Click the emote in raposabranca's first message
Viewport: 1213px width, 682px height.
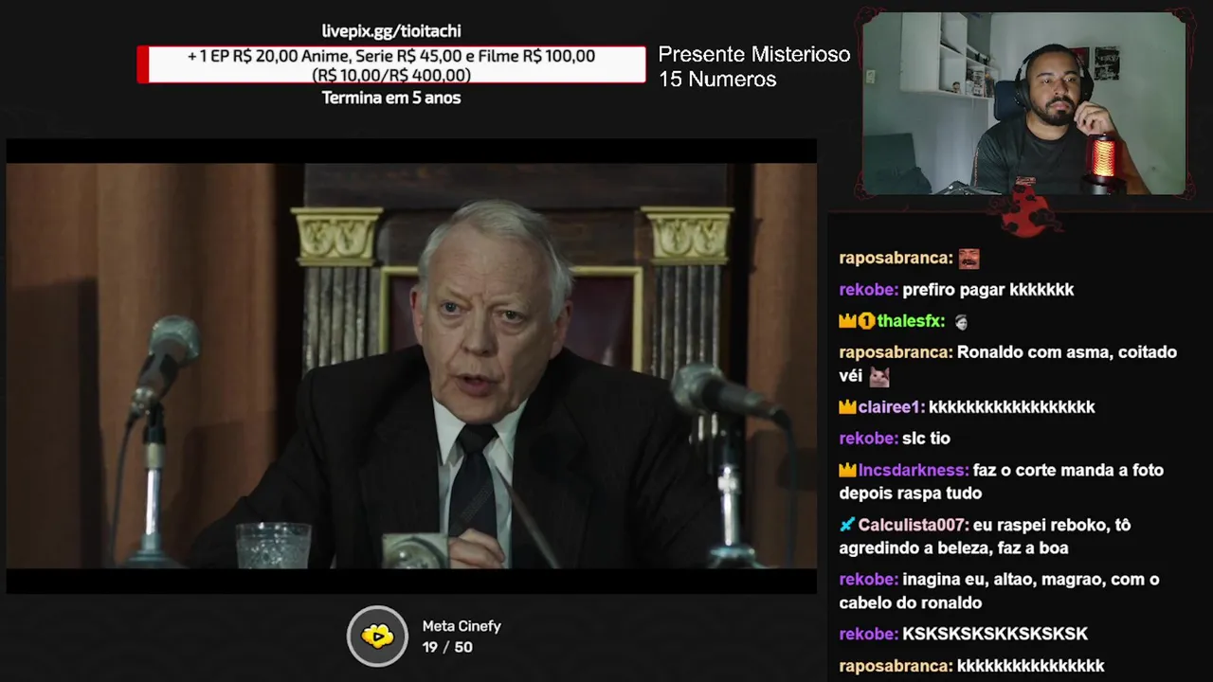[969, 258]
